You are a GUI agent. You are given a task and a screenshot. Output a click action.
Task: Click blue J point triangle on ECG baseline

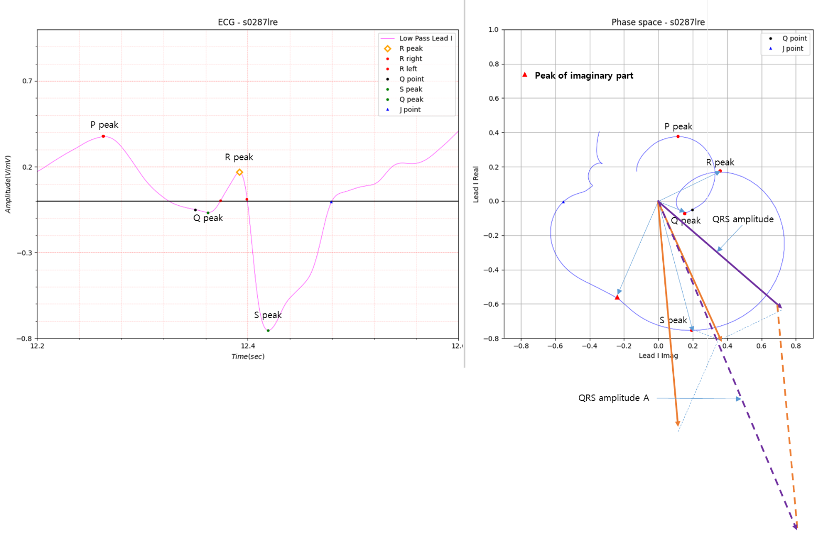[x=331, y=202]
